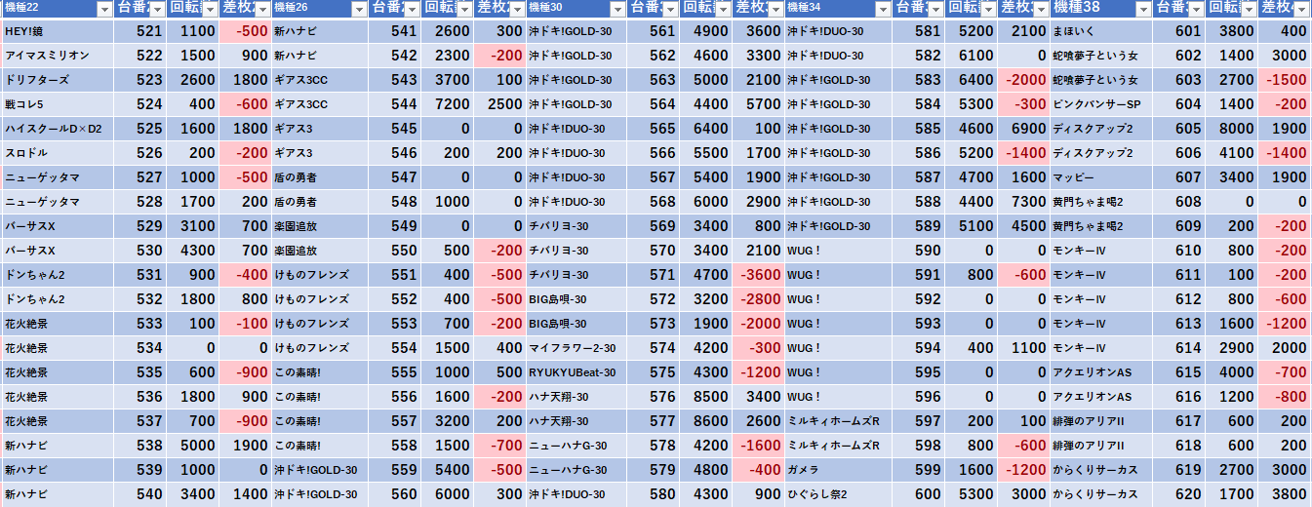Open the 差枚 filter dropdown in the 機種34 group
The height and width of the screenshot is (507, 1312).
[1041, 9]
